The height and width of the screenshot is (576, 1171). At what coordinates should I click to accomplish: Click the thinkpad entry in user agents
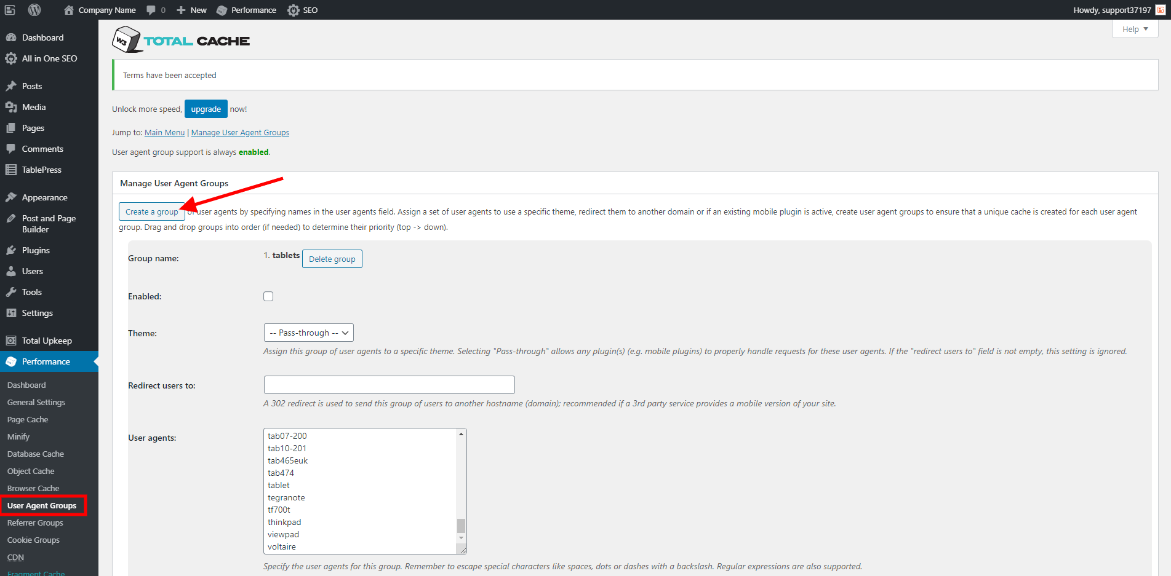[284, 522]
